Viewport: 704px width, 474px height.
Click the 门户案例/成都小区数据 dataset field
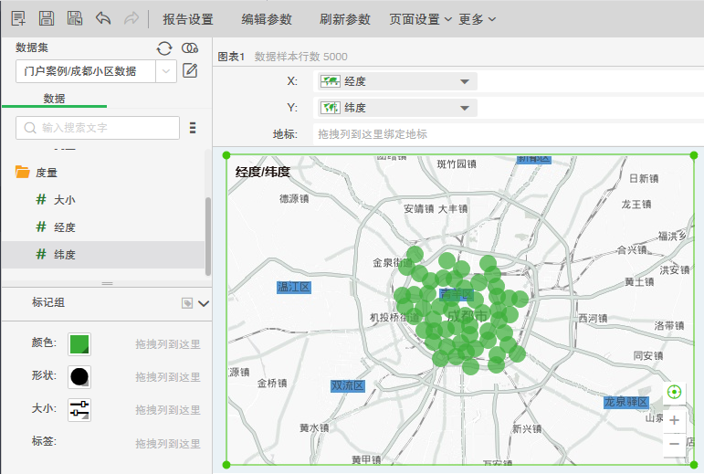(x=86, y=71)
